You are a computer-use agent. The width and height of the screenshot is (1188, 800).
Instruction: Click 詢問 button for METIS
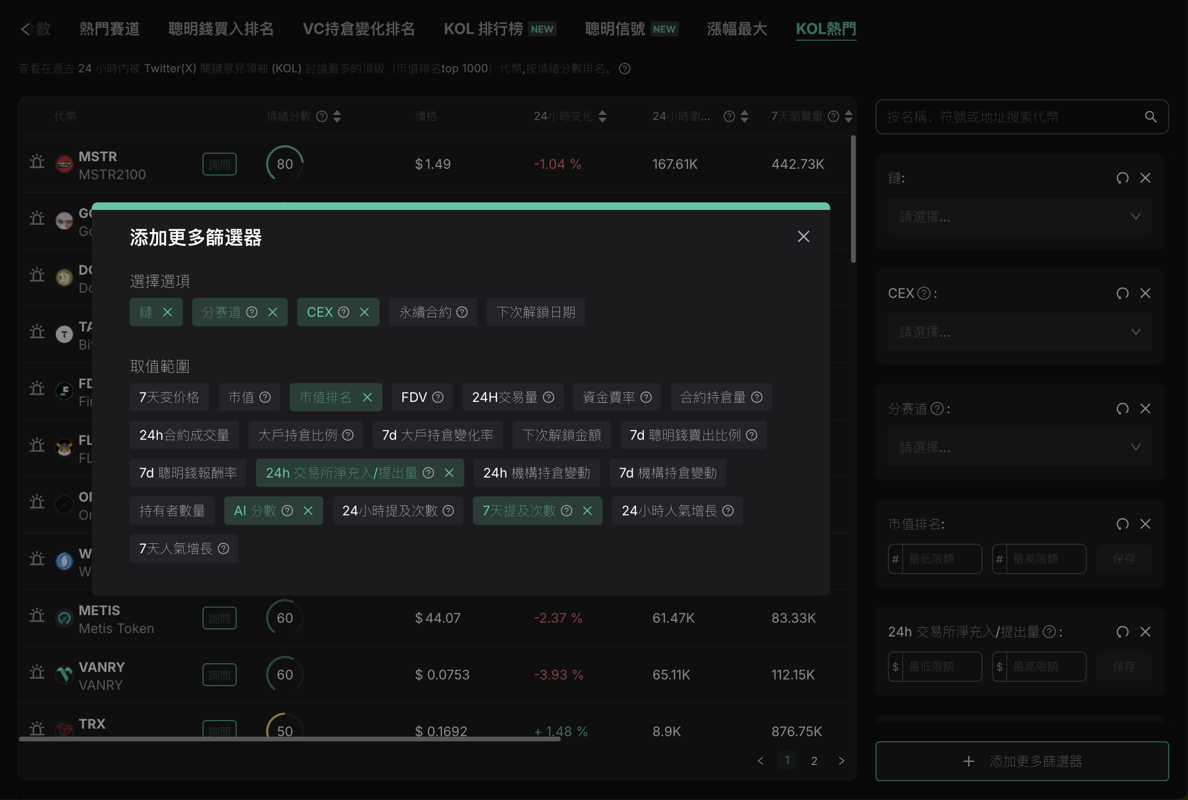coord(219,618)
